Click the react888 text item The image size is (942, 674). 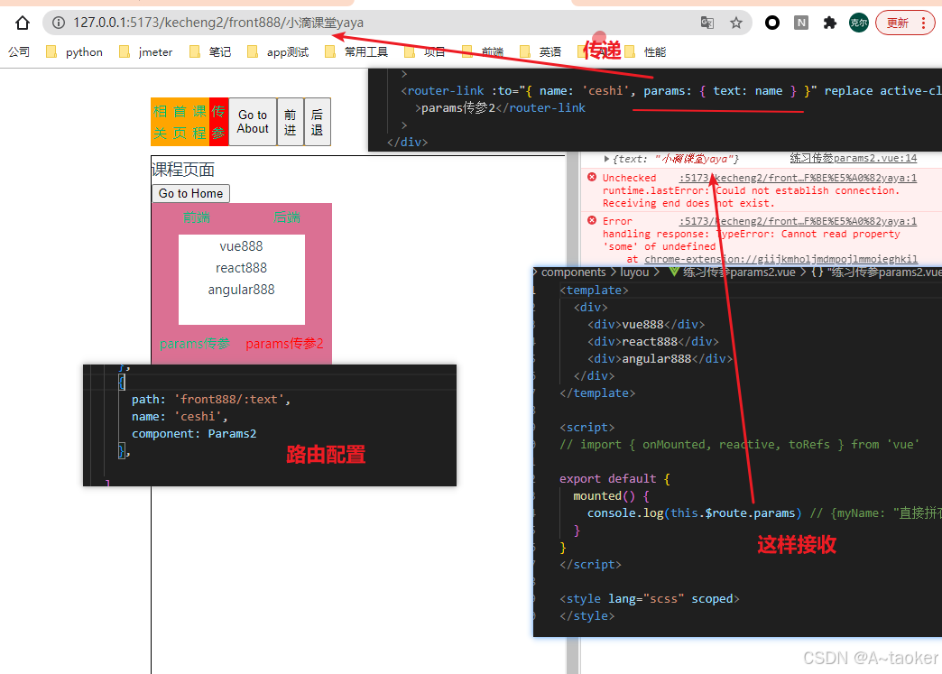point(241,268)
